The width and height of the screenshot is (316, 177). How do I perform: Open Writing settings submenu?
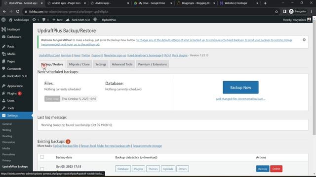pyautogui.click(x=7, y=130)
